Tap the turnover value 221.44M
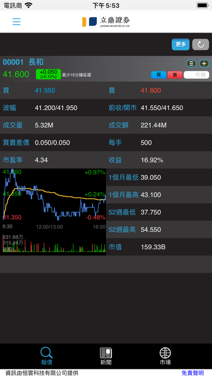Viewport: 212px width, 377px height. 154,125
